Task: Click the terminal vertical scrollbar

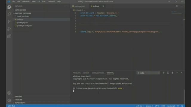Action: pos(184,96)
